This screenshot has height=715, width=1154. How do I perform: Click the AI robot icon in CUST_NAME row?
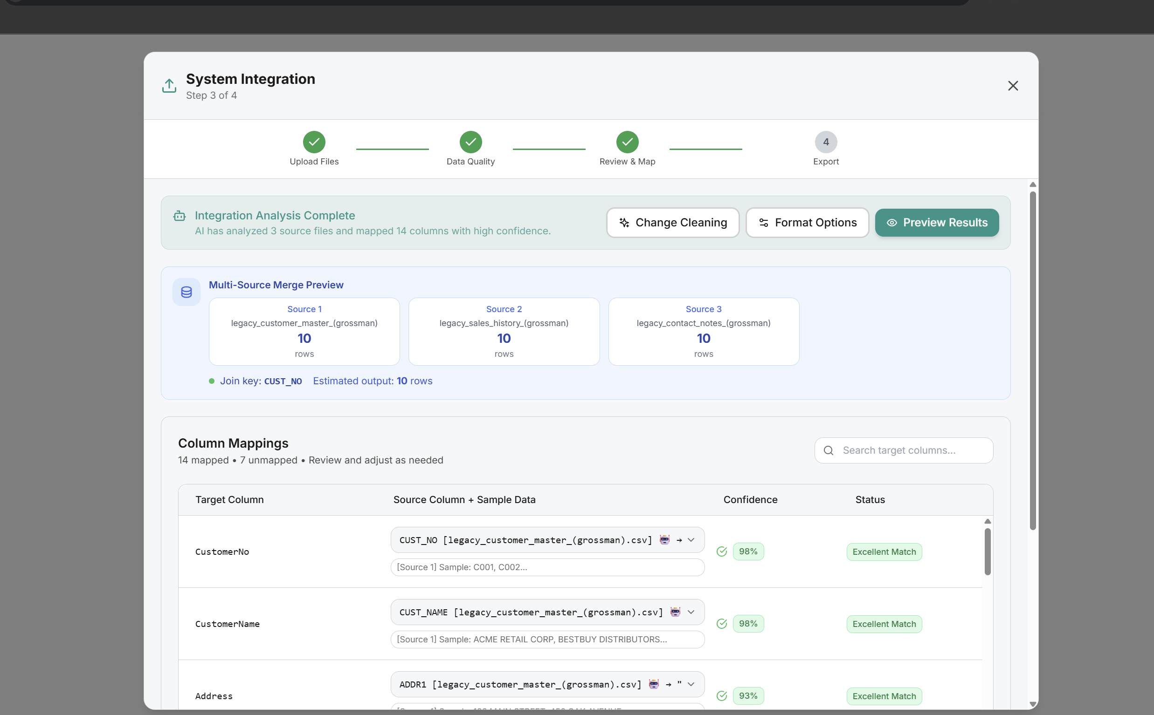[676, 612]
